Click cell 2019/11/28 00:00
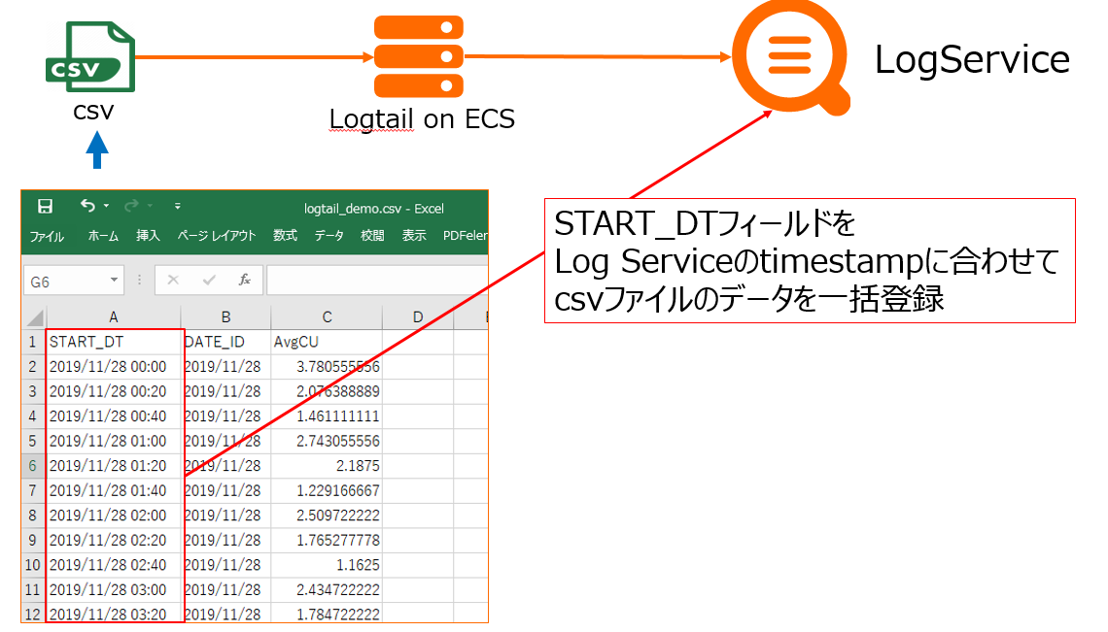This screenshot has width=1108, height=632. 113,367
